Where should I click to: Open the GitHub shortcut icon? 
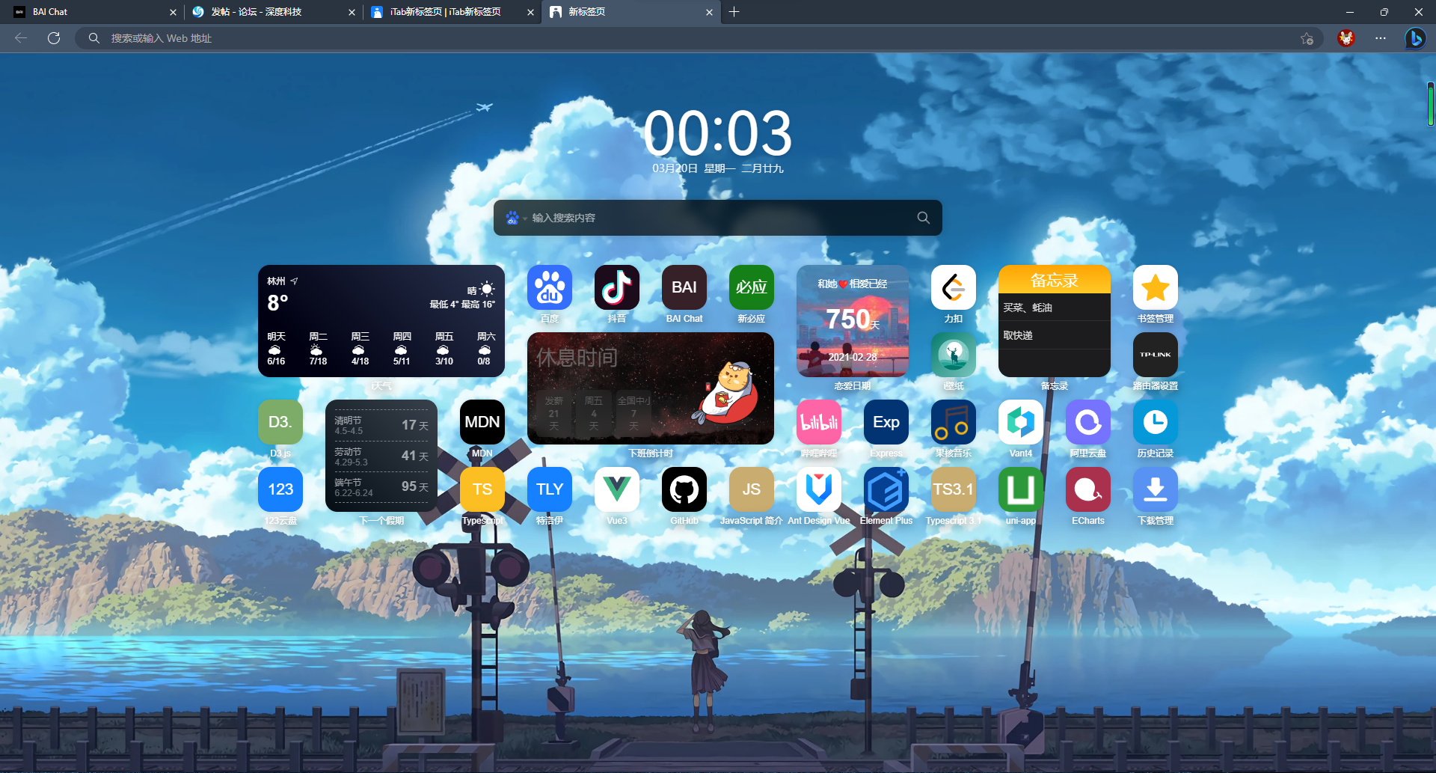click(x=684, y=489)
